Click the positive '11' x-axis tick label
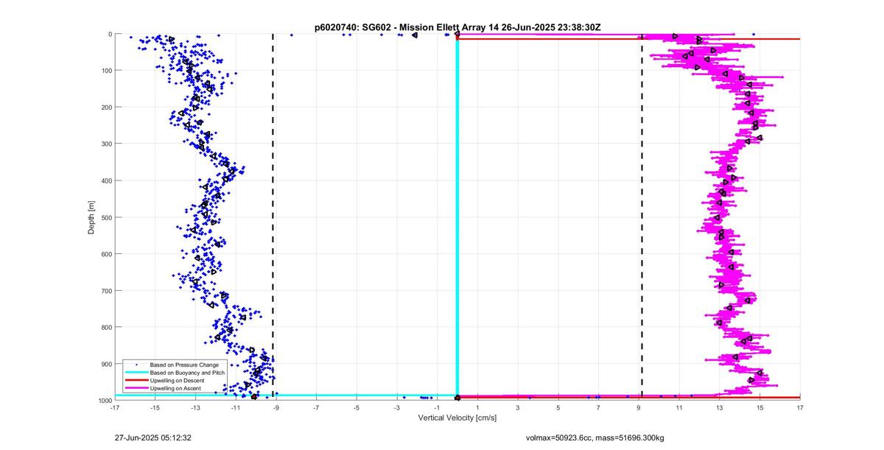884x450 pixels. coord(678,407)
